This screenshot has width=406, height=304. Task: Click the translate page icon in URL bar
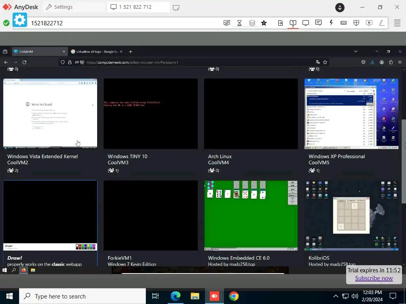click(318, 62)
